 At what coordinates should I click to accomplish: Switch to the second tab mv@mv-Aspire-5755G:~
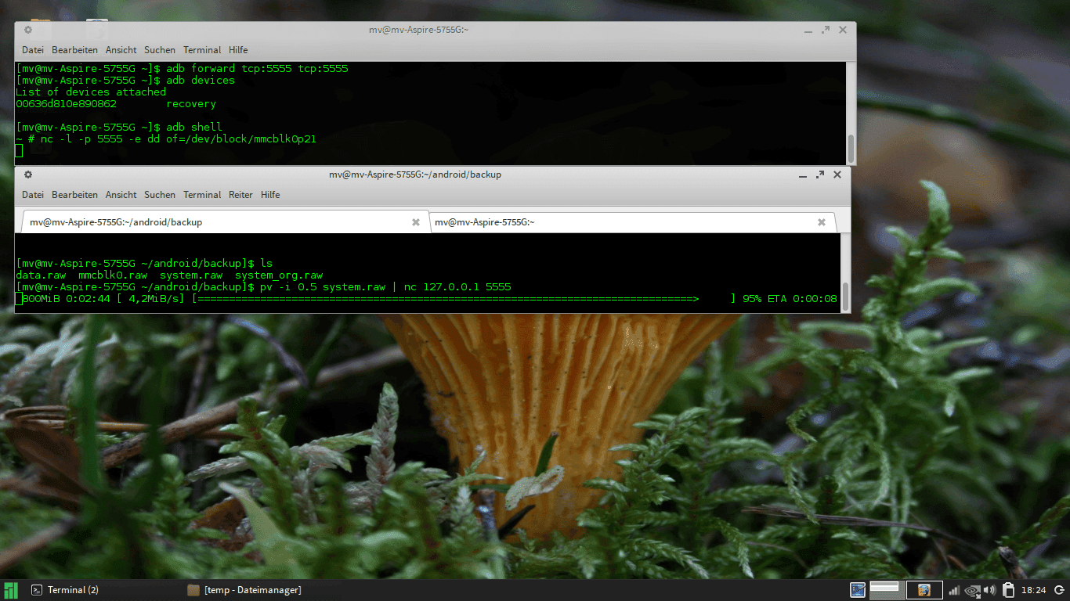(x=634, y=222)
